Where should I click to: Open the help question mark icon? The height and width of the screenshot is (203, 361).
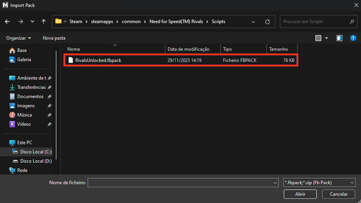[353, 38]
